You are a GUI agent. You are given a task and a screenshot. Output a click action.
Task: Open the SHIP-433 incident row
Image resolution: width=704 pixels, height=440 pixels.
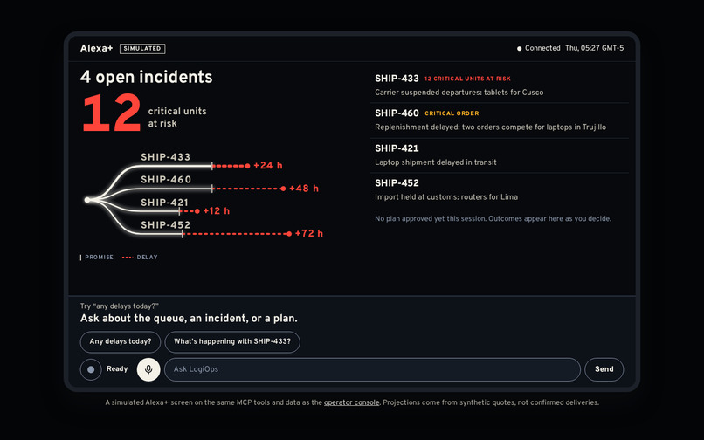[x=500, y=86]
